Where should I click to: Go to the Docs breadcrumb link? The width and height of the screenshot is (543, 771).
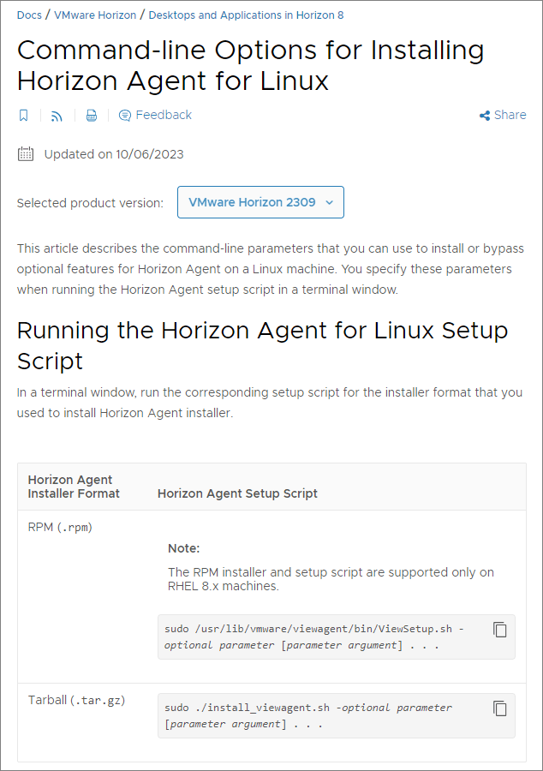(x=30, y=15)
